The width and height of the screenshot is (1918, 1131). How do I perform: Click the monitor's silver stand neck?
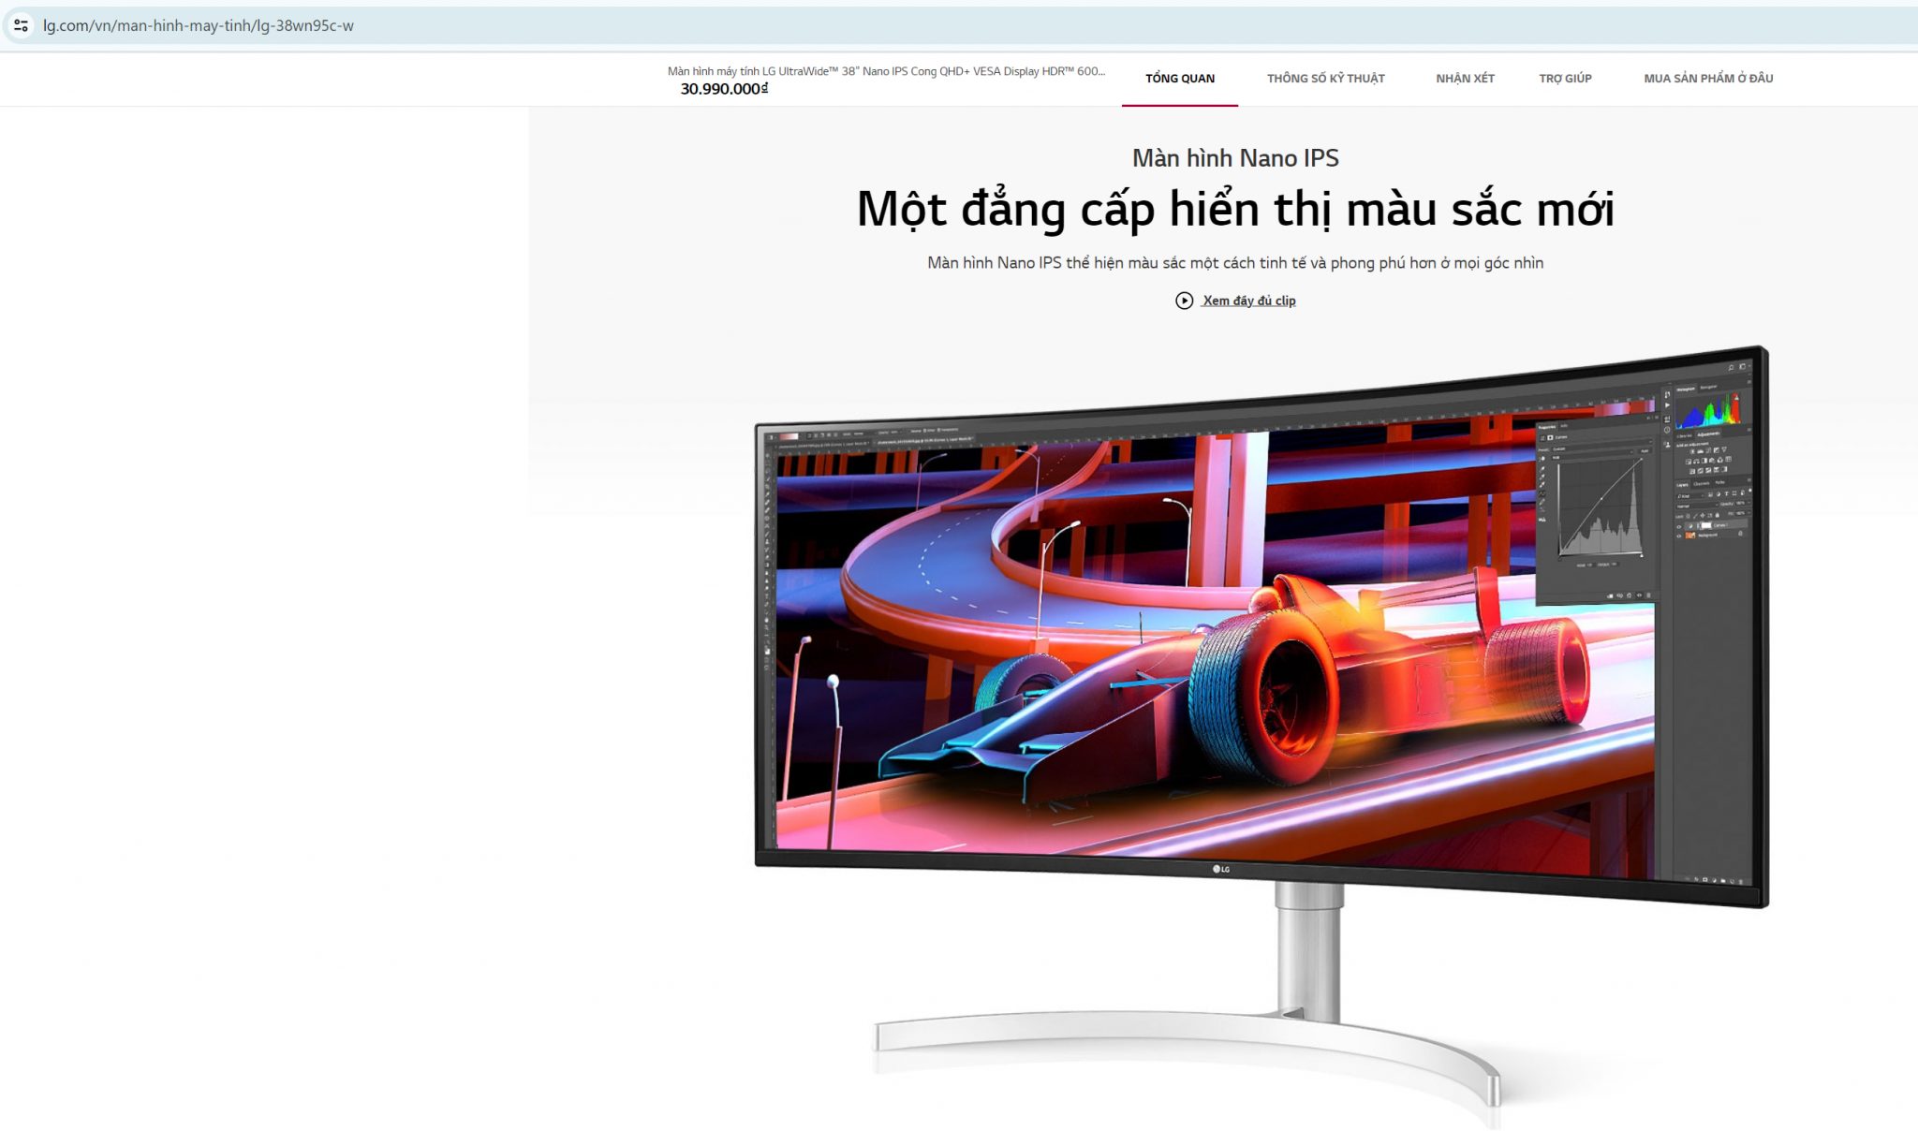click(x=1308, y=950)
